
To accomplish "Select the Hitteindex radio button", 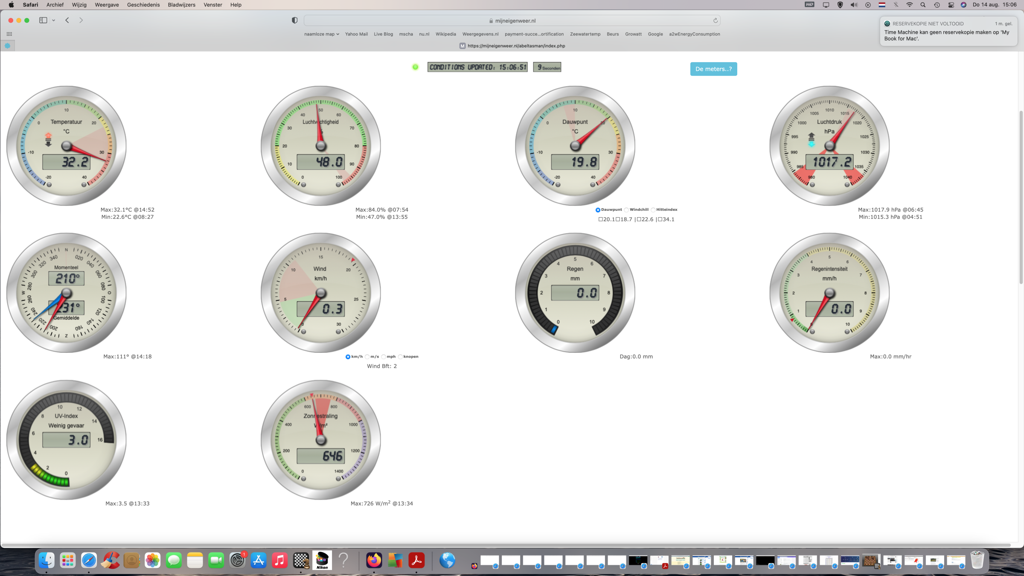I will coord(653,210).
